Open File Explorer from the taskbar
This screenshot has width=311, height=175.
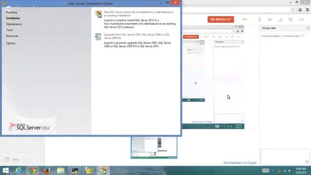pos(61,171)
